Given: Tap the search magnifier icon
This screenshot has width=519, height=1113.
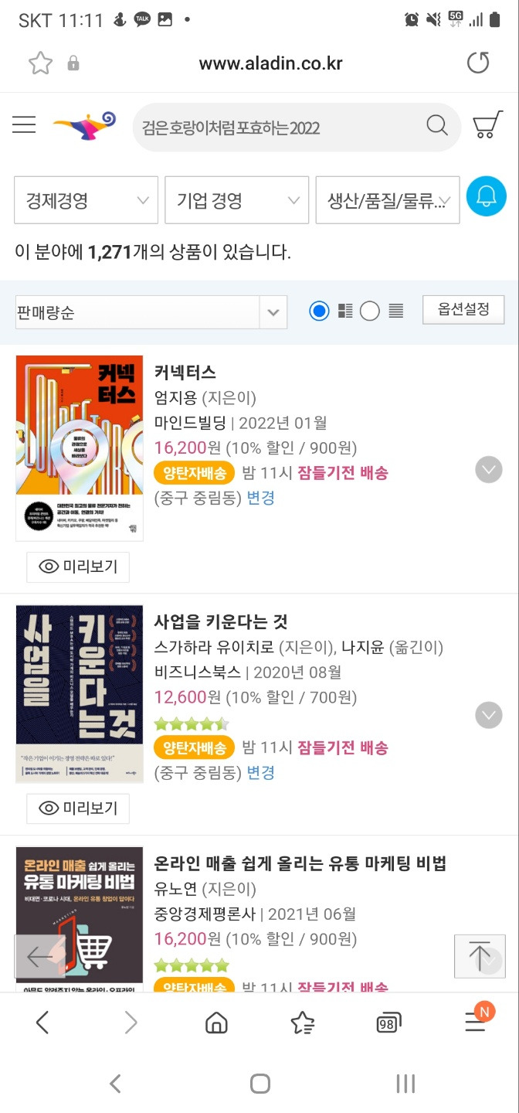Looking at the screenshot, I should pyautogui.click(x=436, y=126).
